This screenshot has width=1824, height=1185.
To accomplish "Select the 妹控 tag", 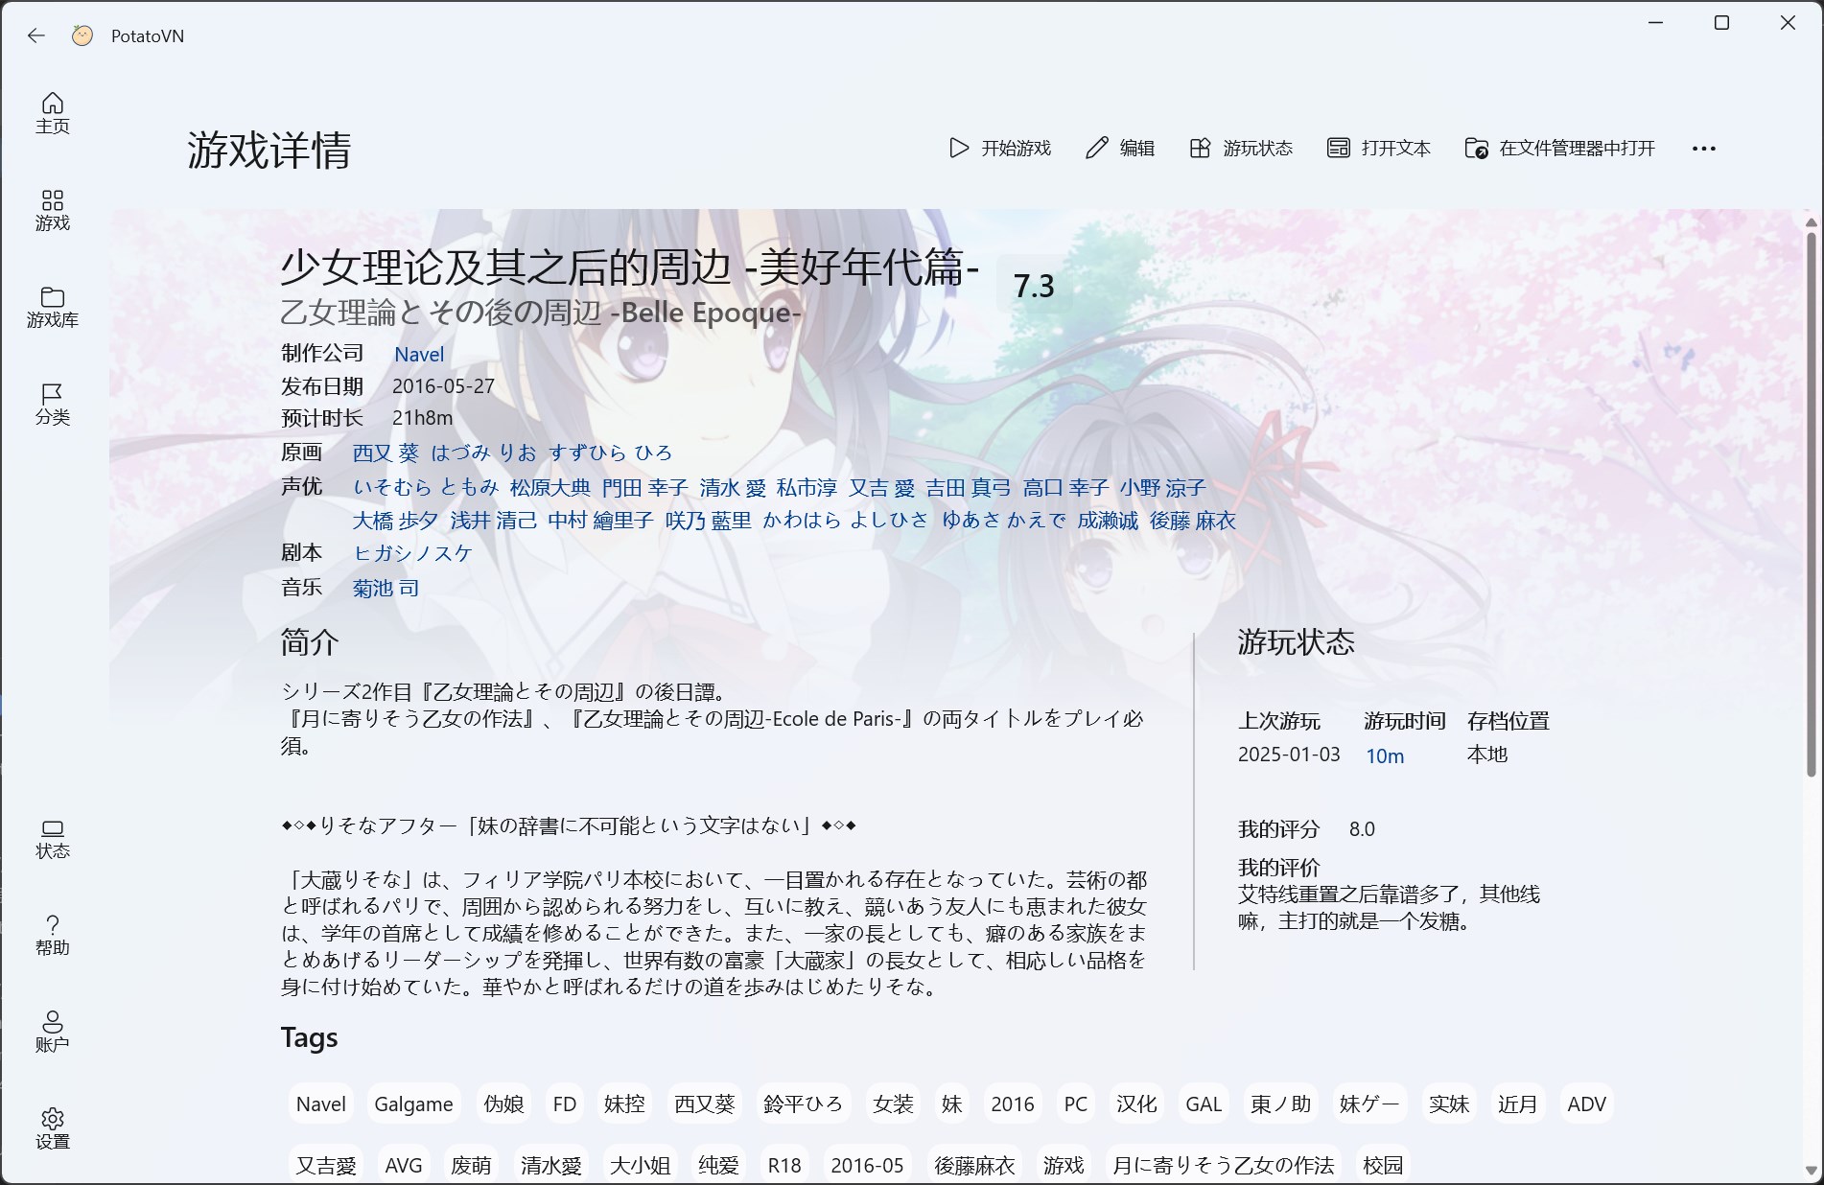I will click(624, 1104).
